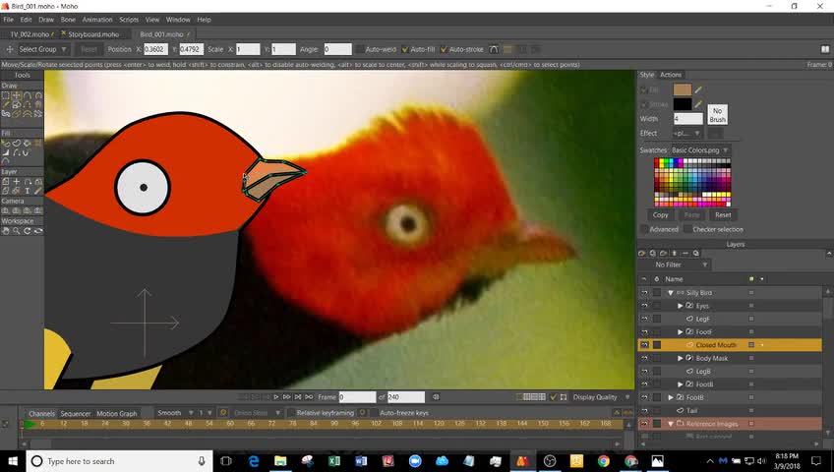Open the Basic Colors swatches dropdown
This screenshot has height=472, width=834.
click(x=700, y=150)
